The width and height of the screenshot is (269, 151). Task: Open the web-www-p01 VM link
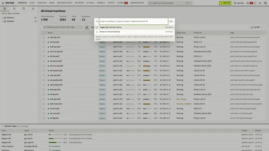(56, 104)
